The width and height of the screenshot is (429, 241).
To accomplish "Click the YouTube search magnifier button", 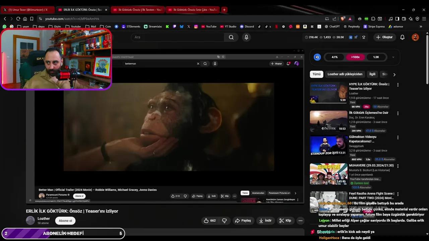I will tap(231, 37).
